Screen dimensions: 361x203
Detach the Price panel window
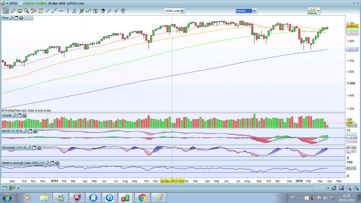coord(16,18)
